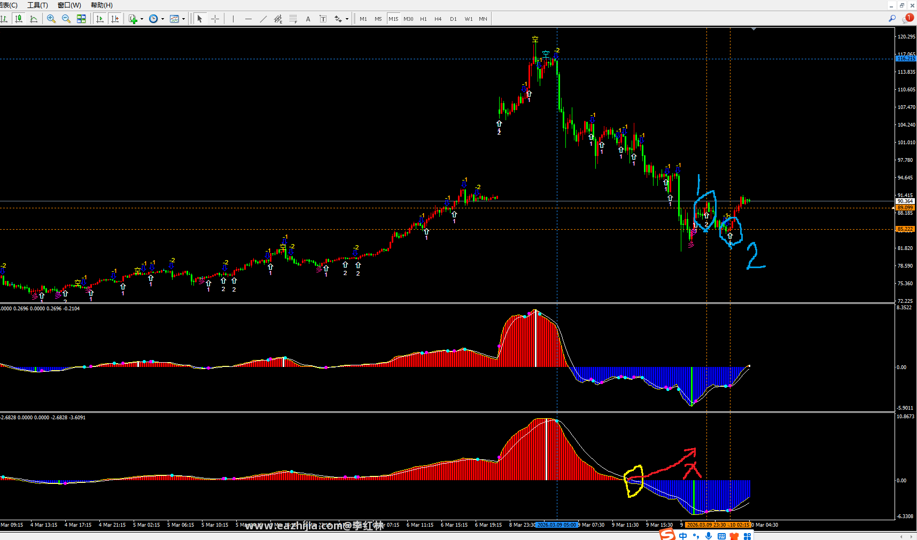
Task: Open the Sogou toolbox grid icon
Action: (747, 536)
